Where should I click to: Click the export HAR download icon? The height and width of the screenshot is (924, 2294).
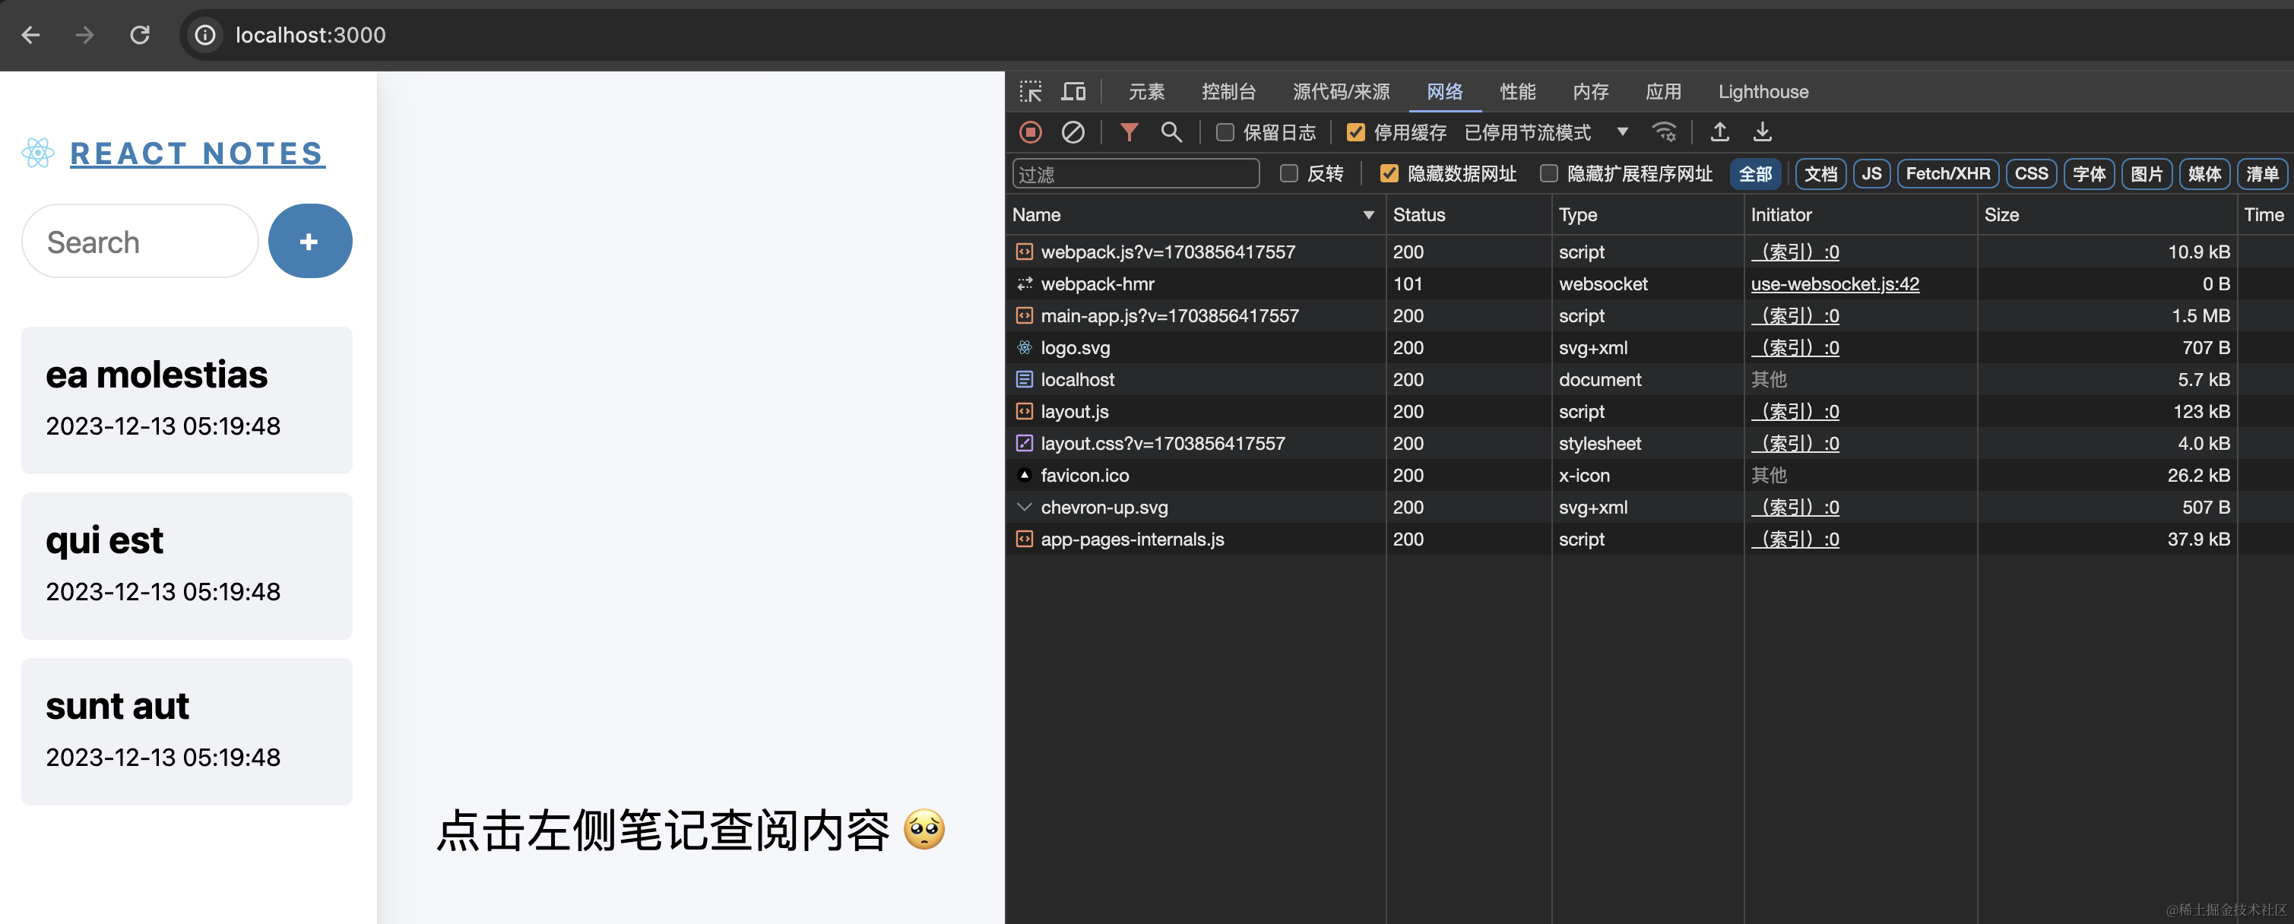click(1761, 133)
